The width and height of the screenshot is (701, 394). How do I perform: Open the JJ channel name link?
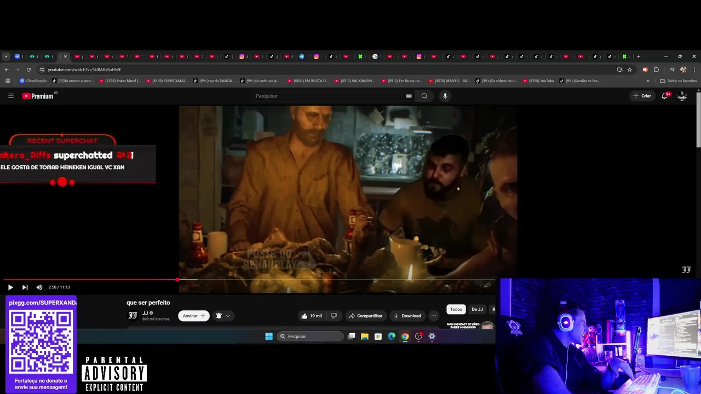click(145, 313)
